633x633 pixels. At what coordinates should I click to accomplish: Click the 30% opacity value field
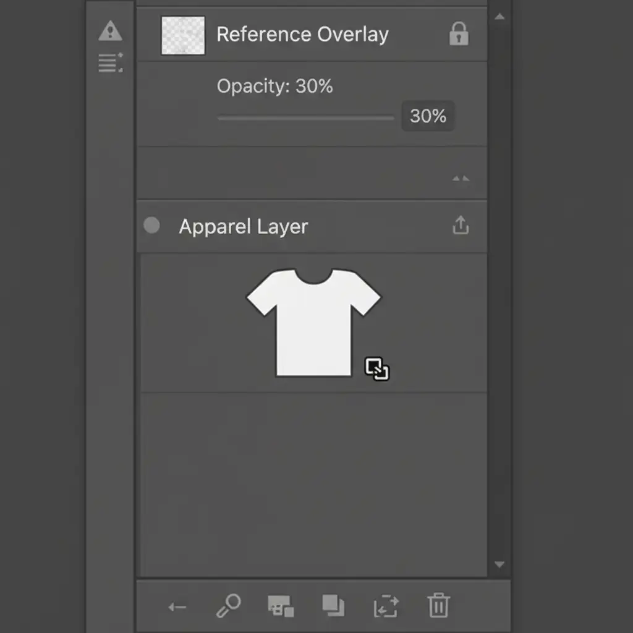coord(428,116)
